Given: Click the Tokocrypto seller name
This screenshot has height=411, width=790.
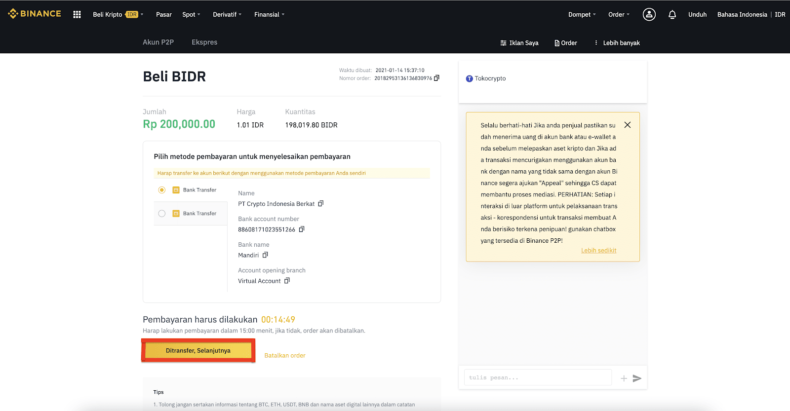Looking at the screenshot, I should click(490, 78).
